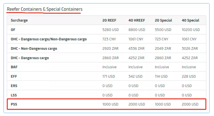Select the 40 Special column header
This screenshot has height=116, width=214.
pyautogui.click(x=191, y=20)
